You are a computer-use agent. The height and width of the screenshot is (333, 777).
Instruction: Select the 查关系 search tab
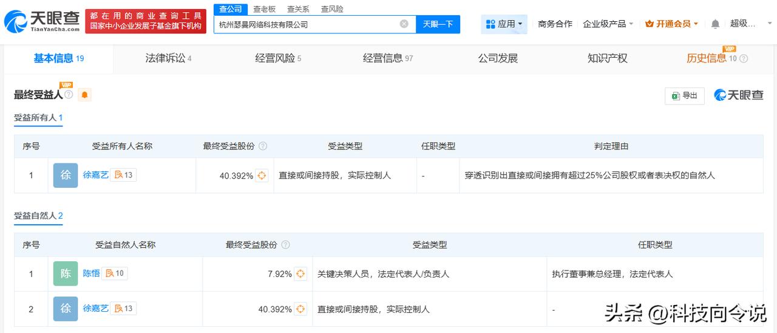click(298, 9)
